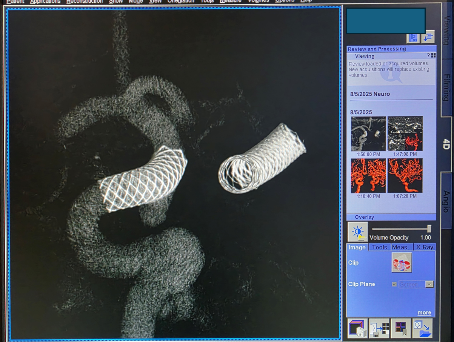Click the sort order icon button
Viewport: 454px width, 342px height.
click(x=428, y=37)
